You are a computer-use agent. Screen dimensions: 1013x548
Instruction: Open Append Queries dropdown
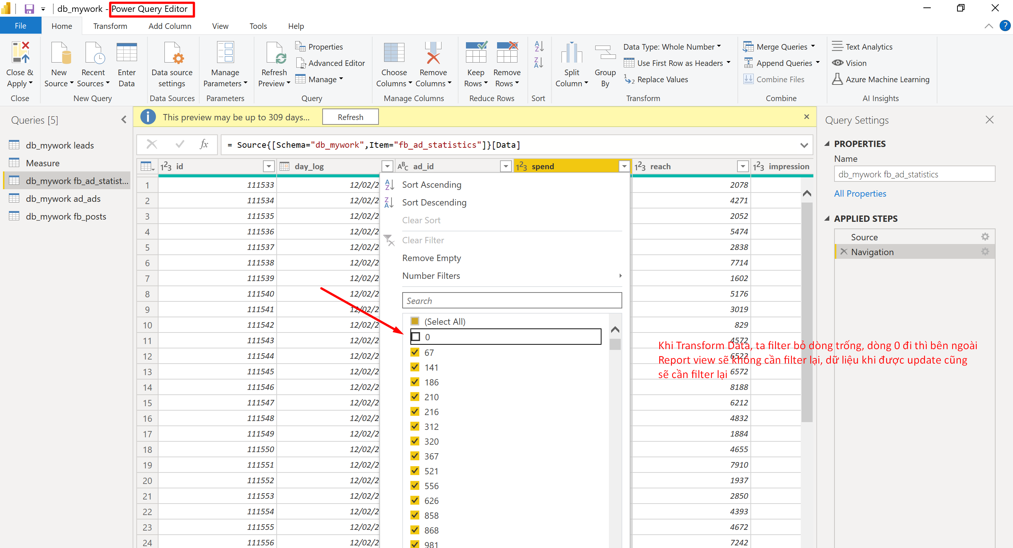[782, 63]
